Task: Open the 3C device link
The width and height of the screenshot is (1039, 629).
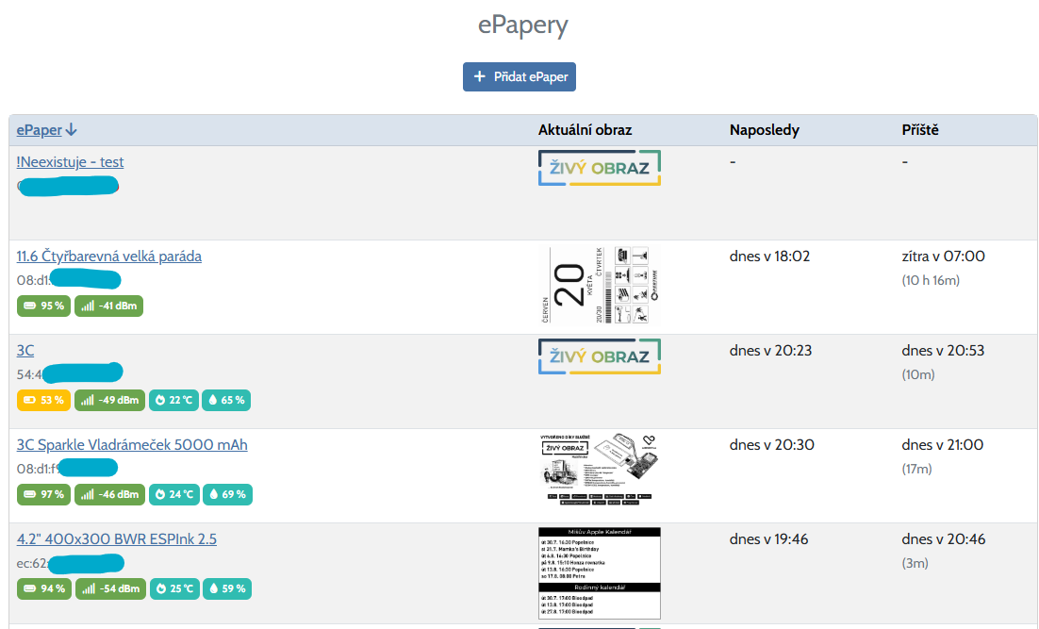Action: 25,351
